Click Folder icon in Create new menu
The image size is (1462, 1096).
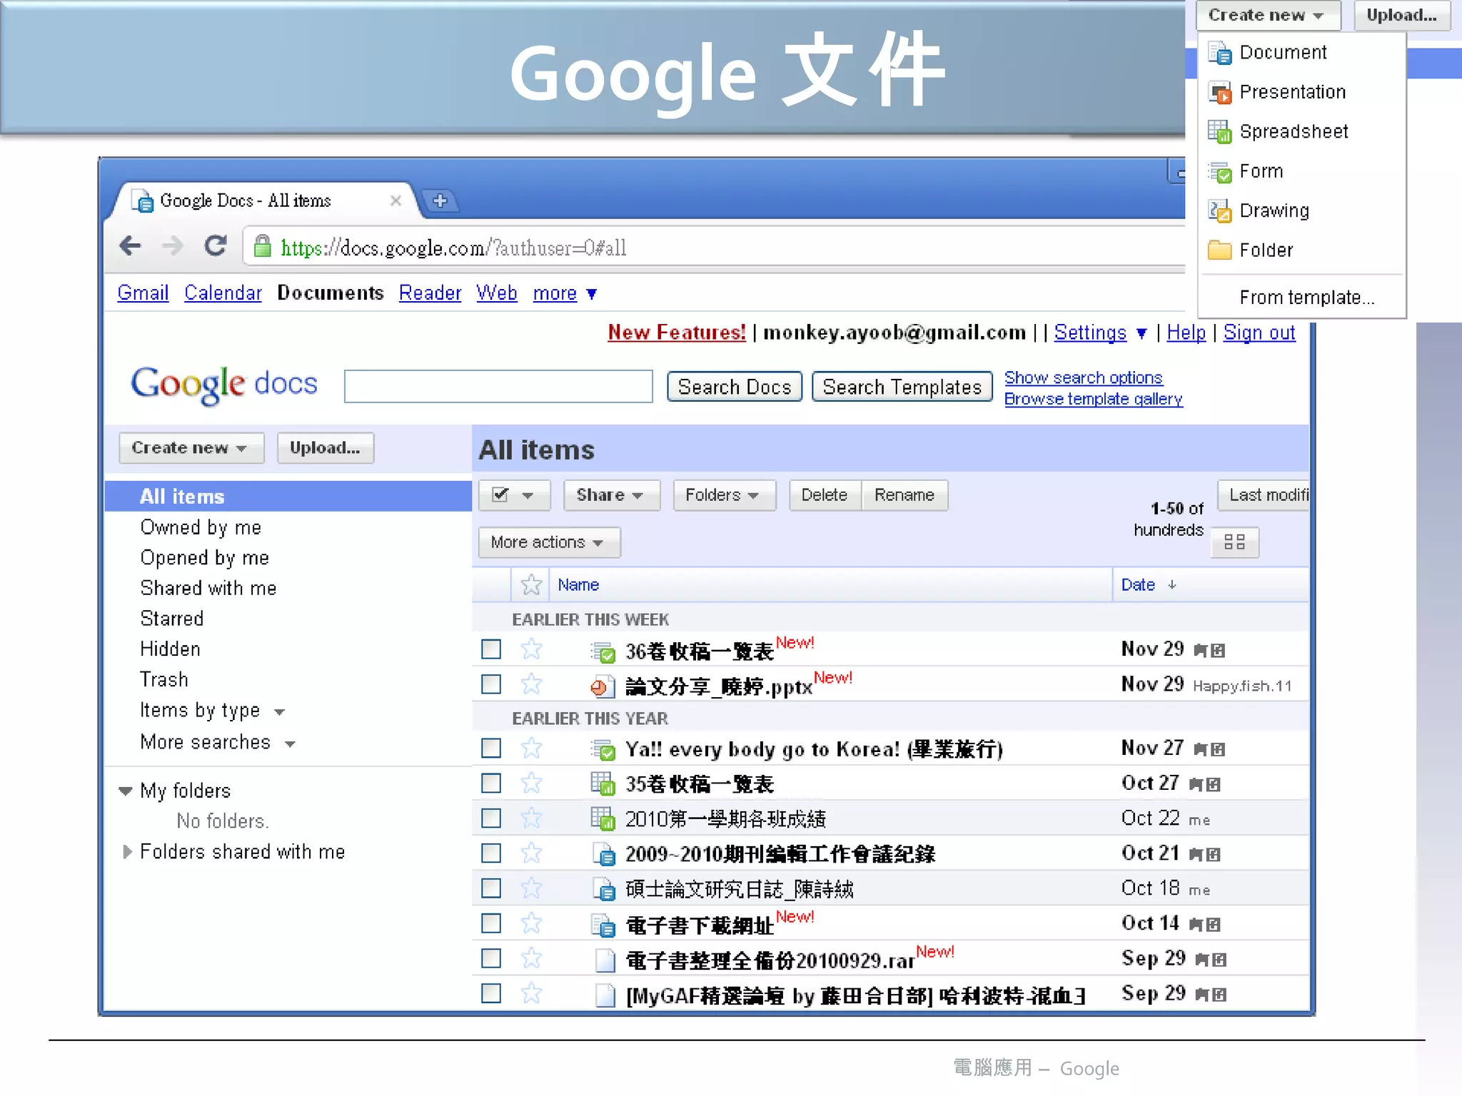1219,250
